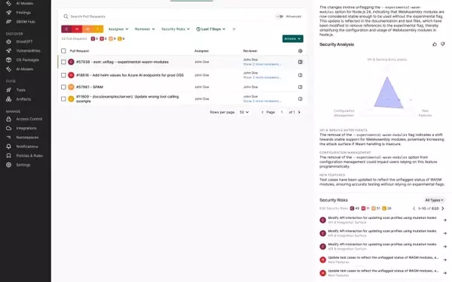The image size is (452, 282).
Task: Open side panel icon for #57061 SPAM row
Action: (301, 87)
